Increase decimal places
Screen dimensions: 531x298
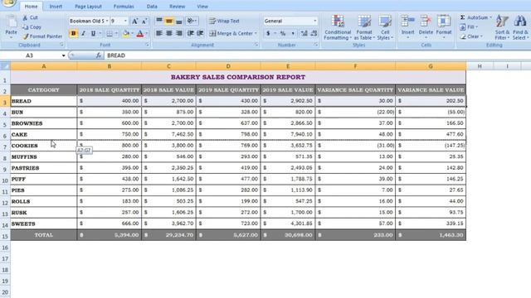[304, 33]
